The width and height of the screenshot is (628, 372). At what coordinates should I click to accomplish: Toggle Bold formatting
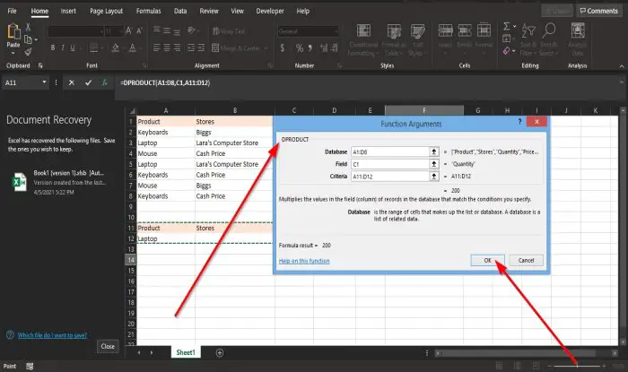(x=52, y=48)
